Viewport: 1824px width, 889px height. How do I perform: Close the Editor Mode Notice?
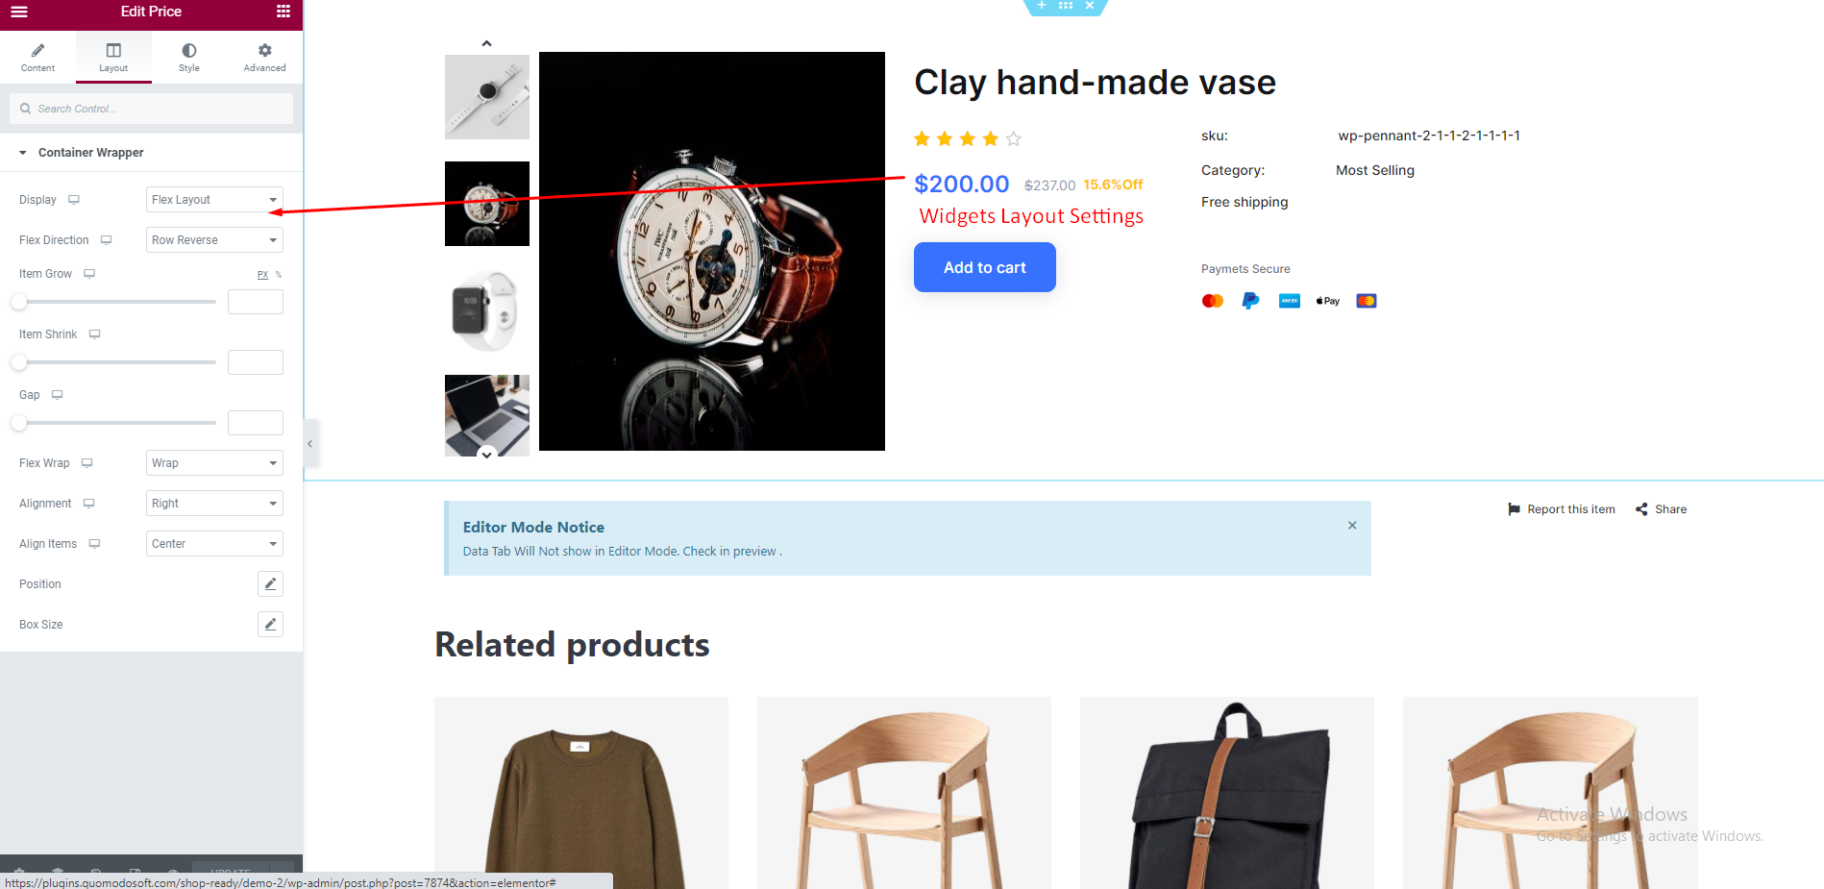pyautogui.click(x=1352, y=525)
